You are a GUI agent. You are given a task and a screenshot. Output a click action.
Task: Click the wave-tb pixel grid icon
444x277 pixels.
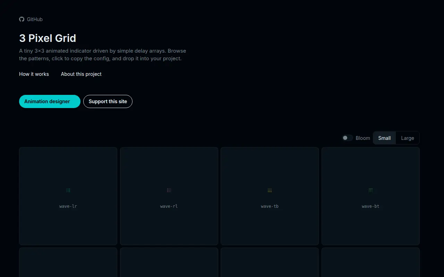(270, 190)
